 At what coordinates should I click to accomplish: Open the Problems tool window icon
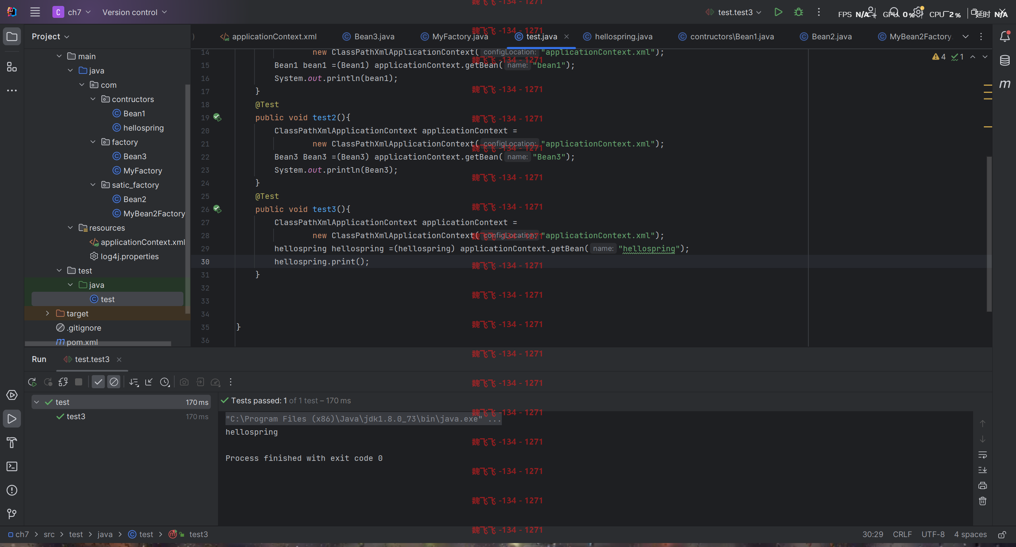[x=12, y=490]
